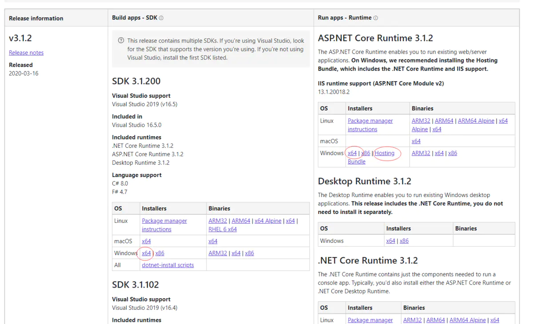Download the ARM64 Linux binary for .NET Core Runtime
Screen dimensions: 533x324
pyautogui.click(x=436, y=320)
